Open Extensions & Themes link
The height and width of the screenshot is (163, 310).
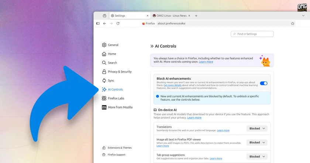pyautogui.click(x=120, y=148)
